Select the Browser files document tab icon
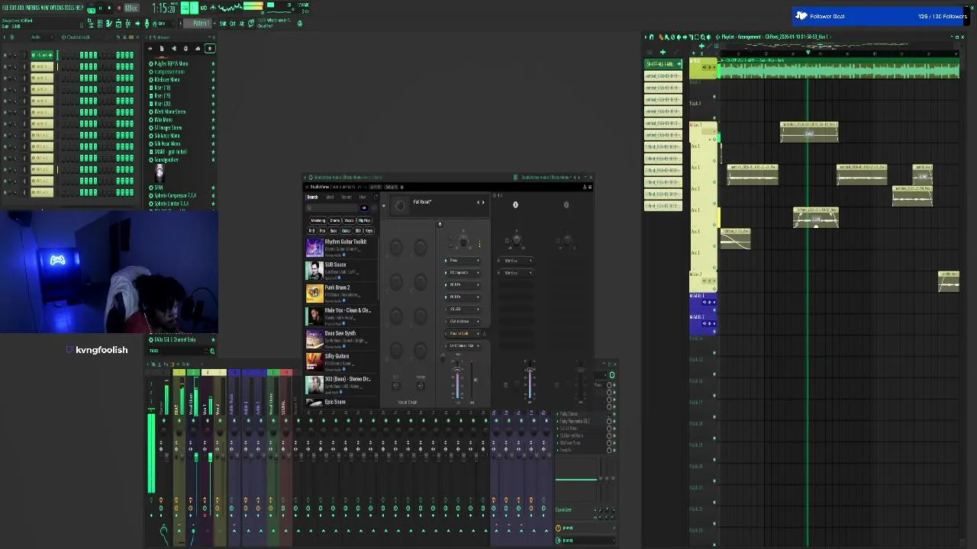The width and height of the screenshot is (977, 549). (162, 48)
